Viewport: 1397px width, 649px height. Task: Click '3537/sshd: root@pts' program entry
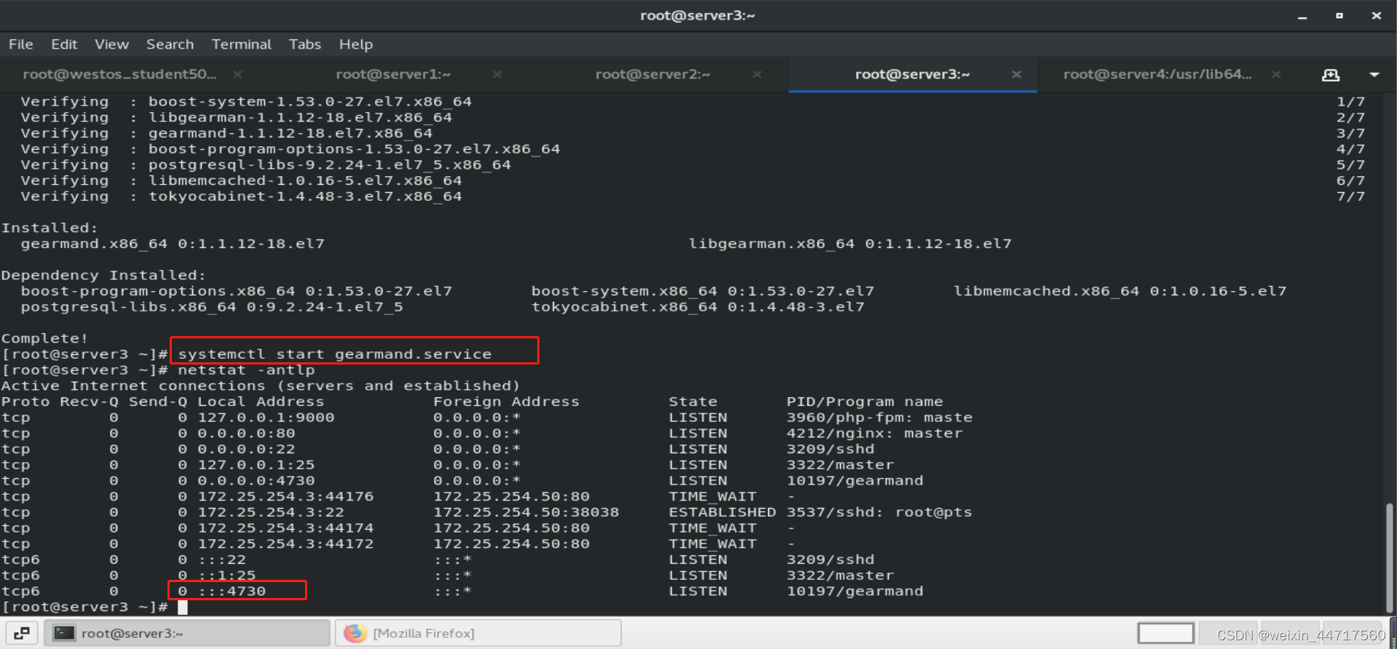coord(879,512)
